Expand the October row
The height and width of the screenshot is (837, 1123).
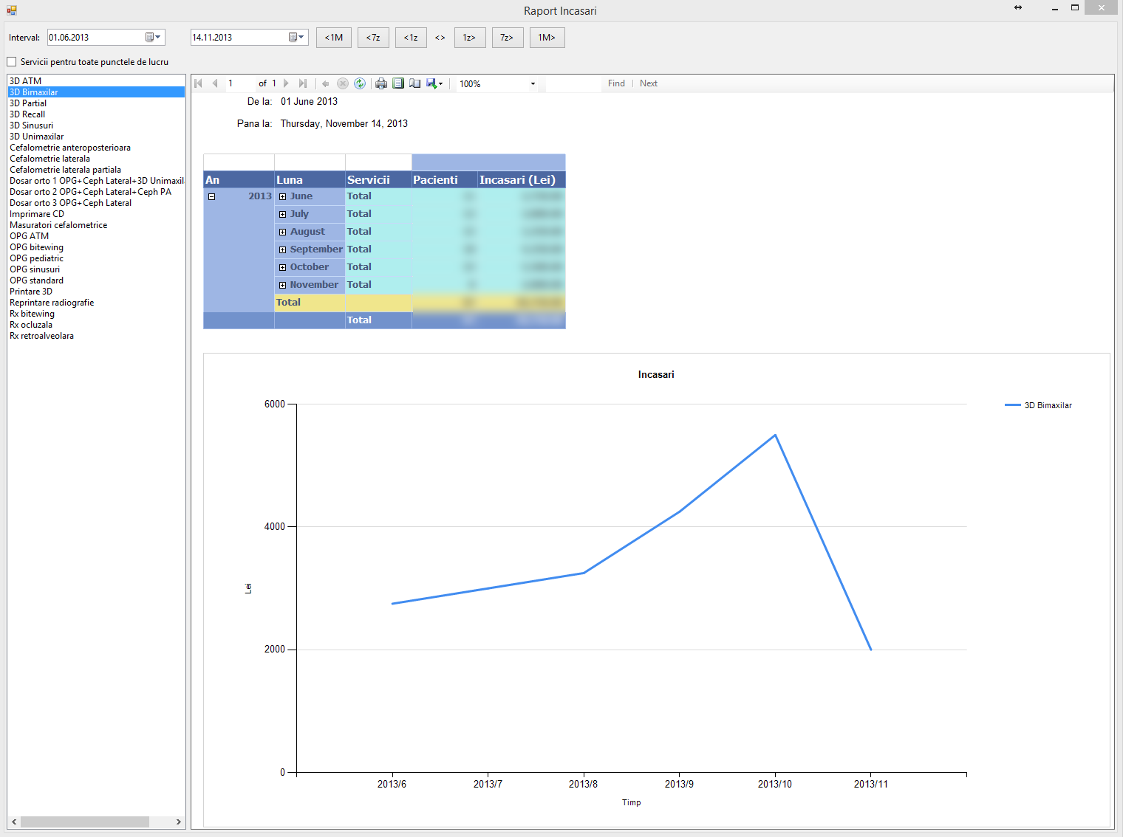coord(282,267)
